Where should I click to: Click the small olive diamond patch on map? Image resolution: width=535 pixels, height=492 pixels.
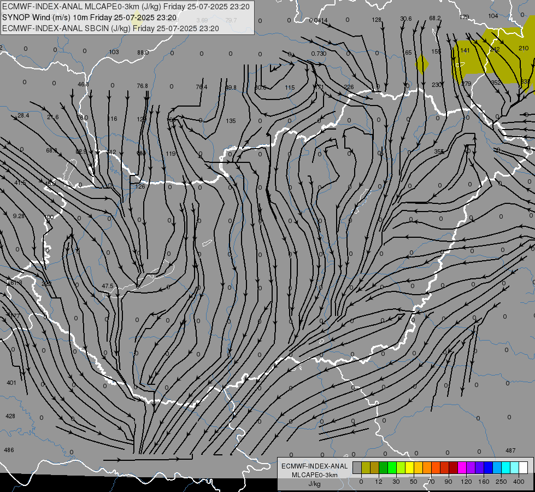pos(422,64)
